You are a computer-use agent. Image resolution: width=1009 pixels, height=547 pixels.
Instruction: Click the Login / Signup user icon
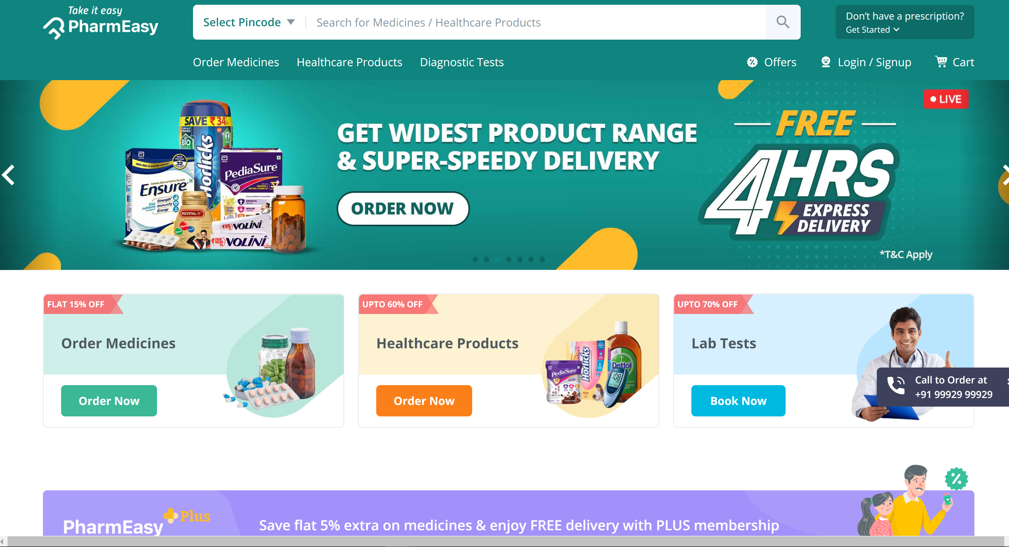(826, 62)
